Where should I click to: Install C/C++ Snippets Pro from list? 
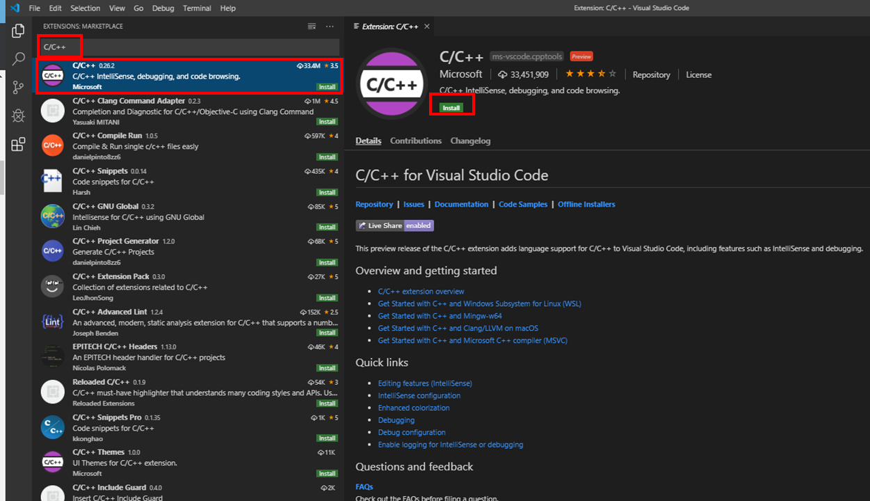[x=327, y=438]
